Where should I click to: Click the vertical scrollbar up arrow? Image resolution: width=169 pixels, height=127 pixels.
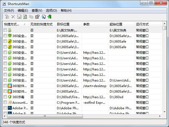coord(164,23)
